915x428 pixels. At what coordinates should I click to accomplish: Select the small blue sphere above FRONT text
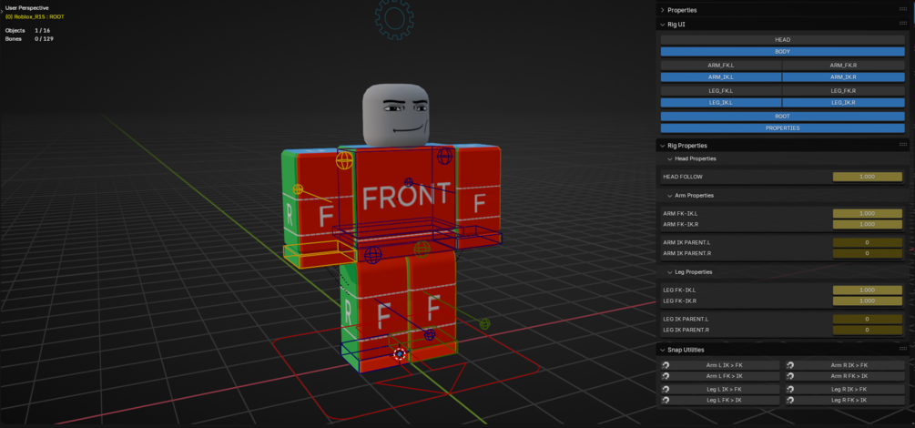point(409,182)
